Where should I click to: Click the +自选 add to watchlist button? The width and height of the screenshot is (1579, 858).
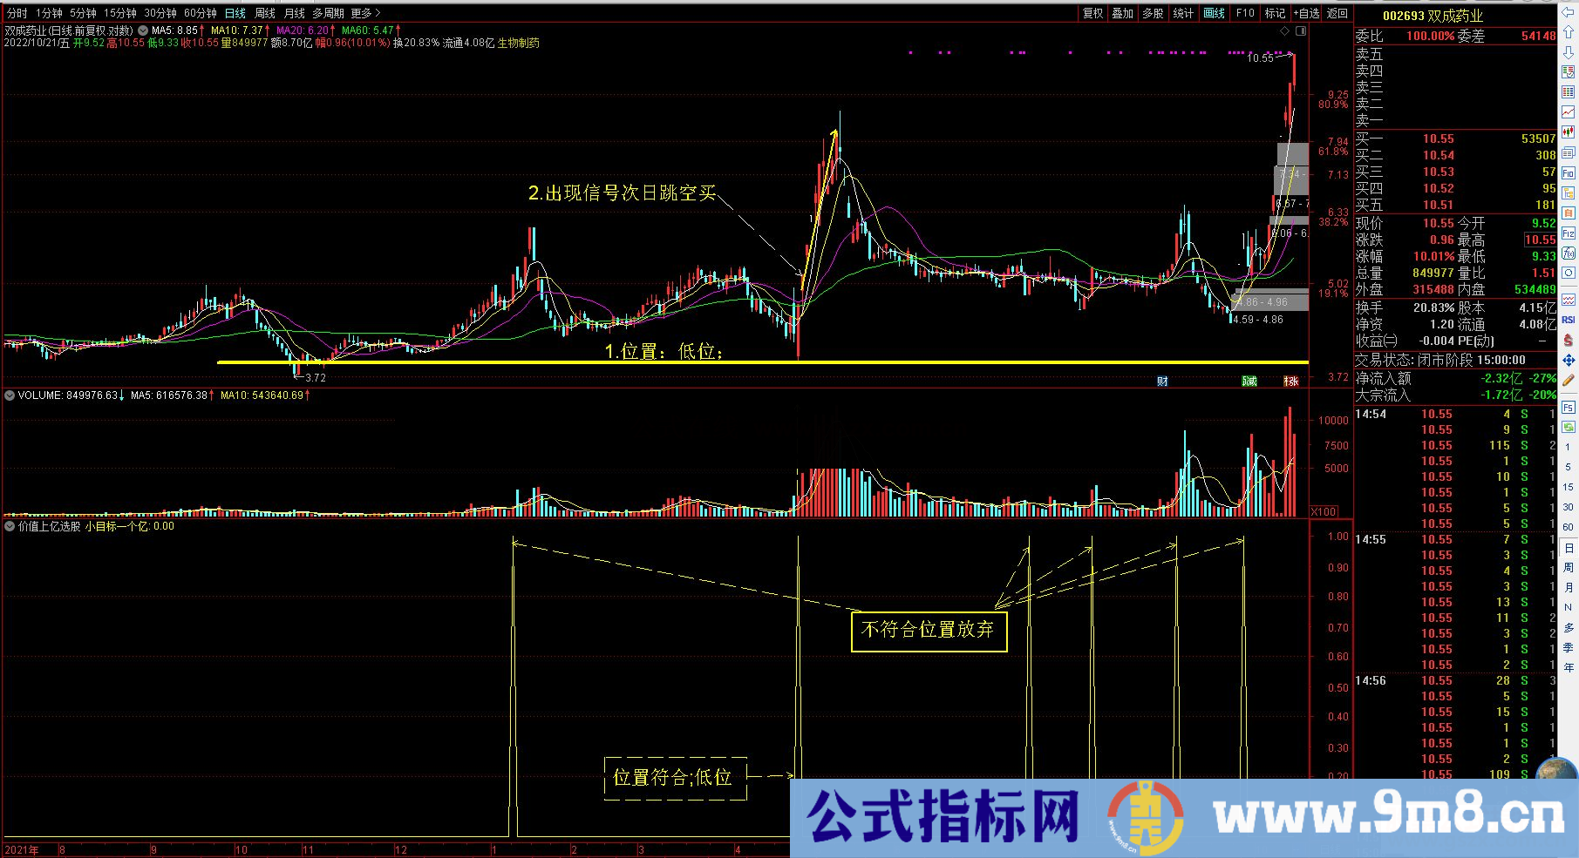pos(1308,13)
